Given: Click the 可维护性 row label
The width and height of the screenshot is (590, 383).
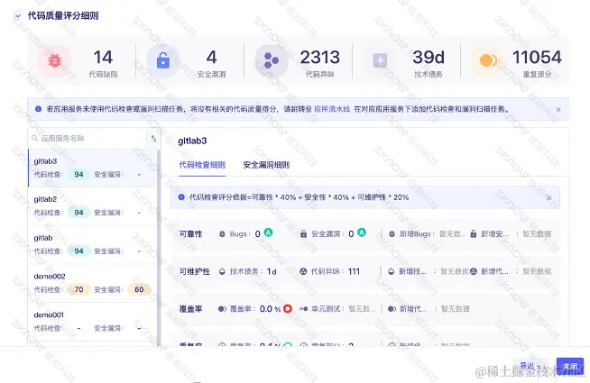Looking at the screenshot, I should pyautogui.click(x=194, y=271).
